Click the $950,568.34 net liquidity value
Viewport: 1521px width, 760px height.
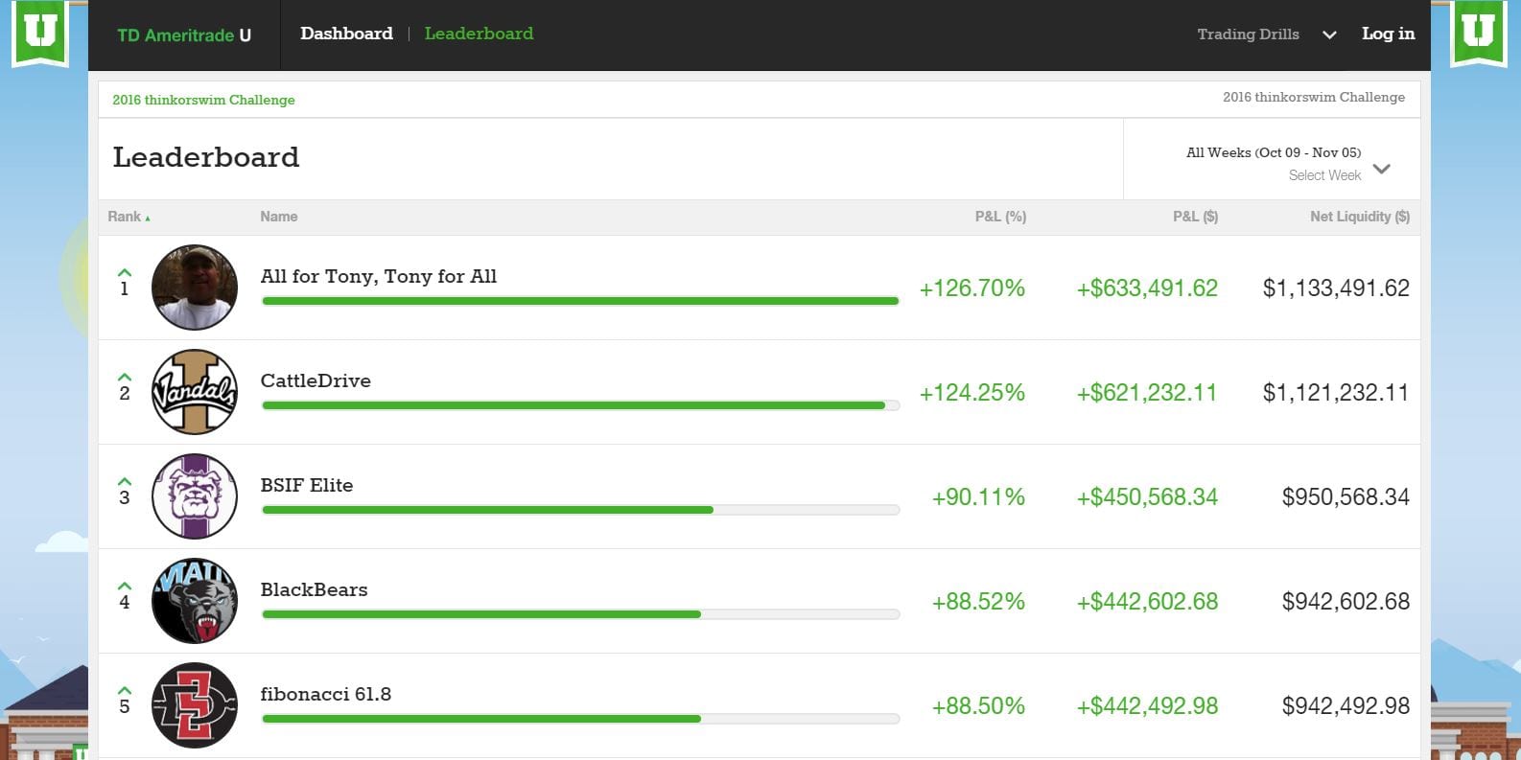(1345, 496)
